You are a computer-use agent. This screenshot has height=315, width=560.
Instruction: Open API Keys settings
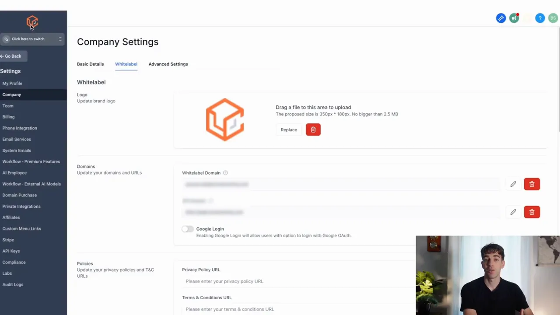coord(11,251)
